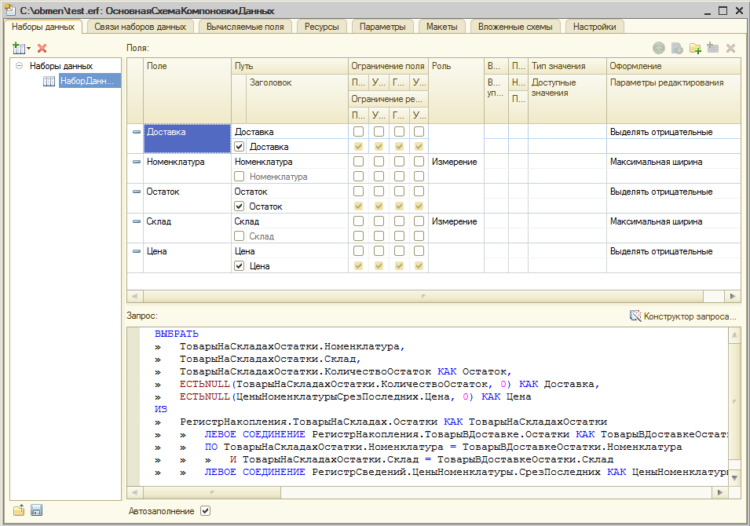Open the Вычисляемые поля tab
Screen dimensions: 750x526
[245, 27]
